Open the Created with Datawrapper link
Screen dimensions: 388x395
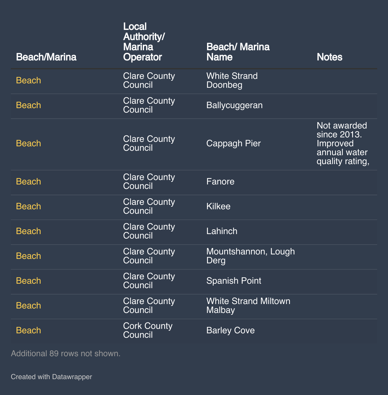(52, 377)
